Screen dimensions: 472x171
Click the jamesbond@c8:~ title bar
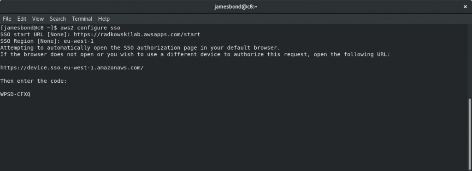point(236,6)
